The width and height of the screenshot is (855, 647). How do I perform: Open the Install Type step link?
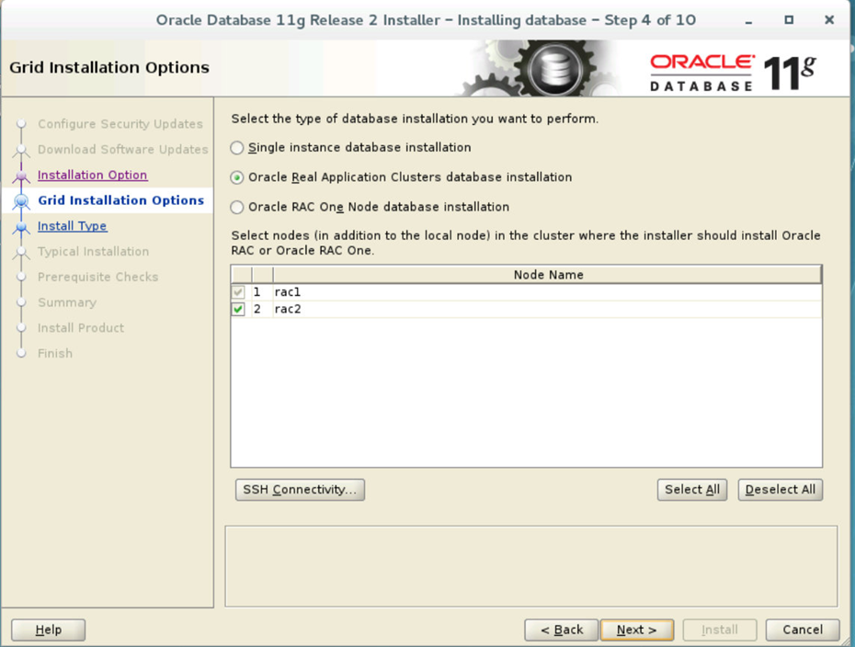[72, 226]
